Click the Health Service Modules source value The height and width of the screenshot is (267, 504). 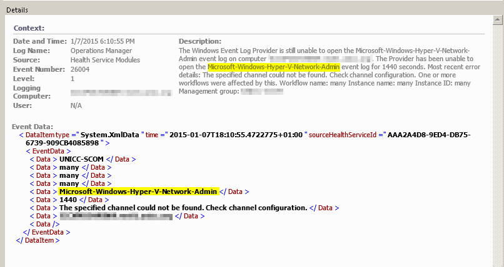(x=106, y=60)
